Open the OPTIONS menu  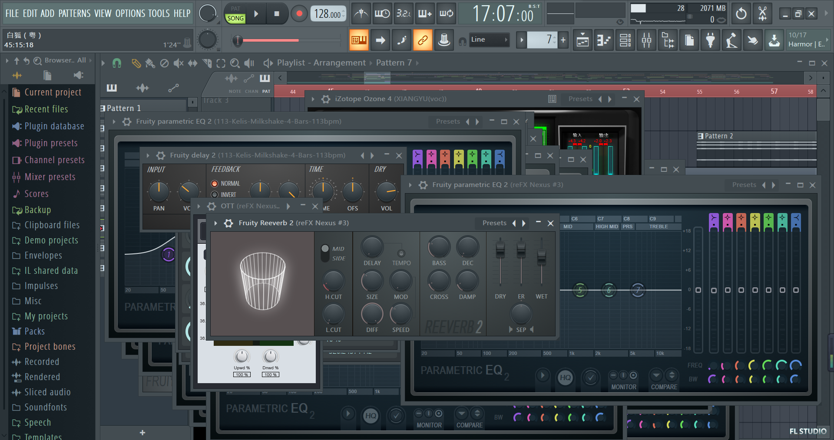[130, 13]
